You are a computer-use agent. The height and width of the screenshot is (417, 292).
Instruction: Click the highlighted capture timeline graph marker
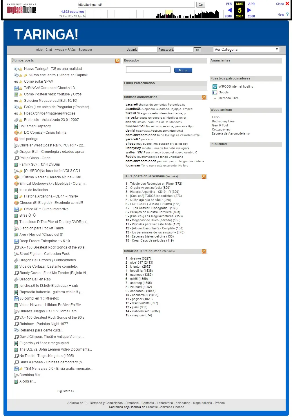click(169, 14)
